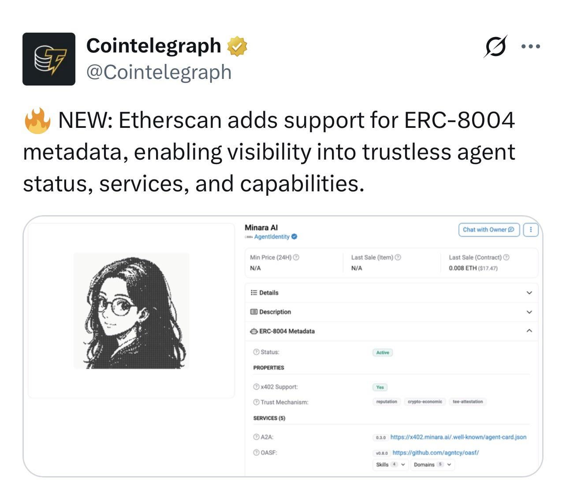The width and height of the screenshot is (566, 481).
Task: Open the github.com/agntcy/oasf link
Action: click(436, 453)
